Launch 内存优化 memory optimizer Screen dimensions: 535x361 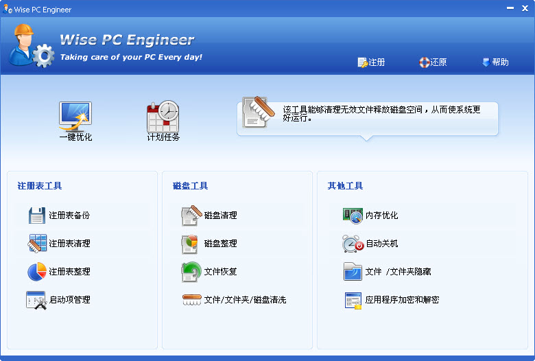pyautogui.click(x=382, y=216)
